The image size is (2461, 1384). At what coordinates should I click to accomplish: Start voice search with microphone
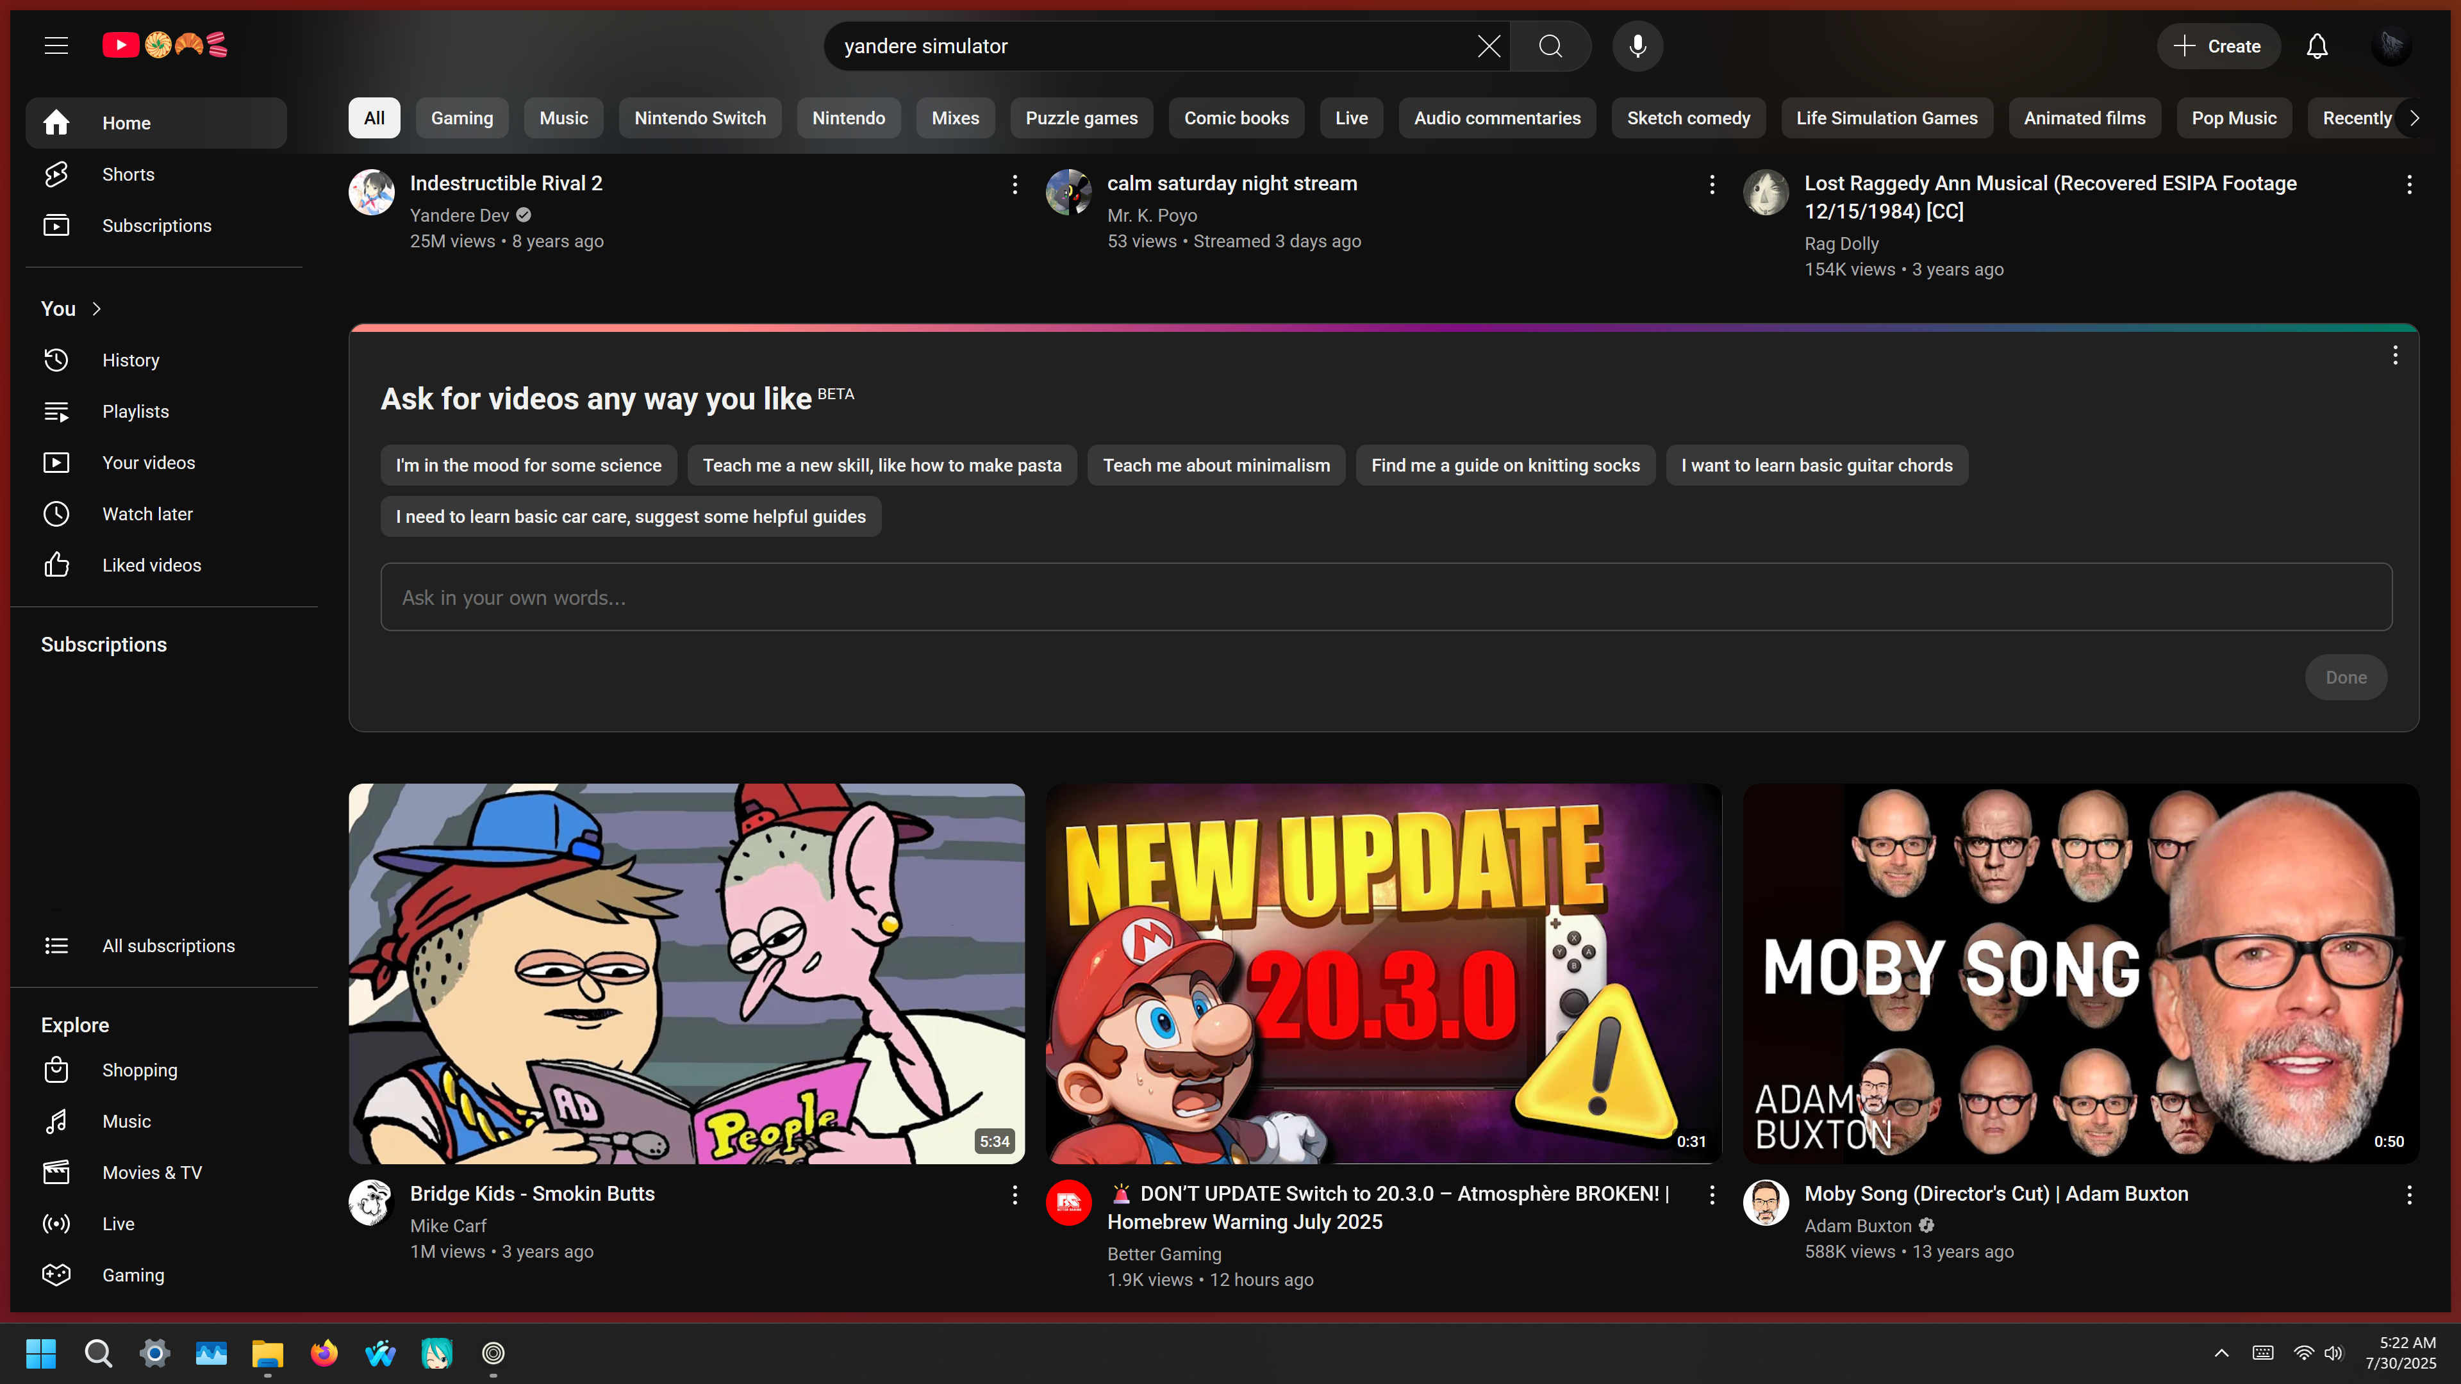click(x=1637, y=46)
